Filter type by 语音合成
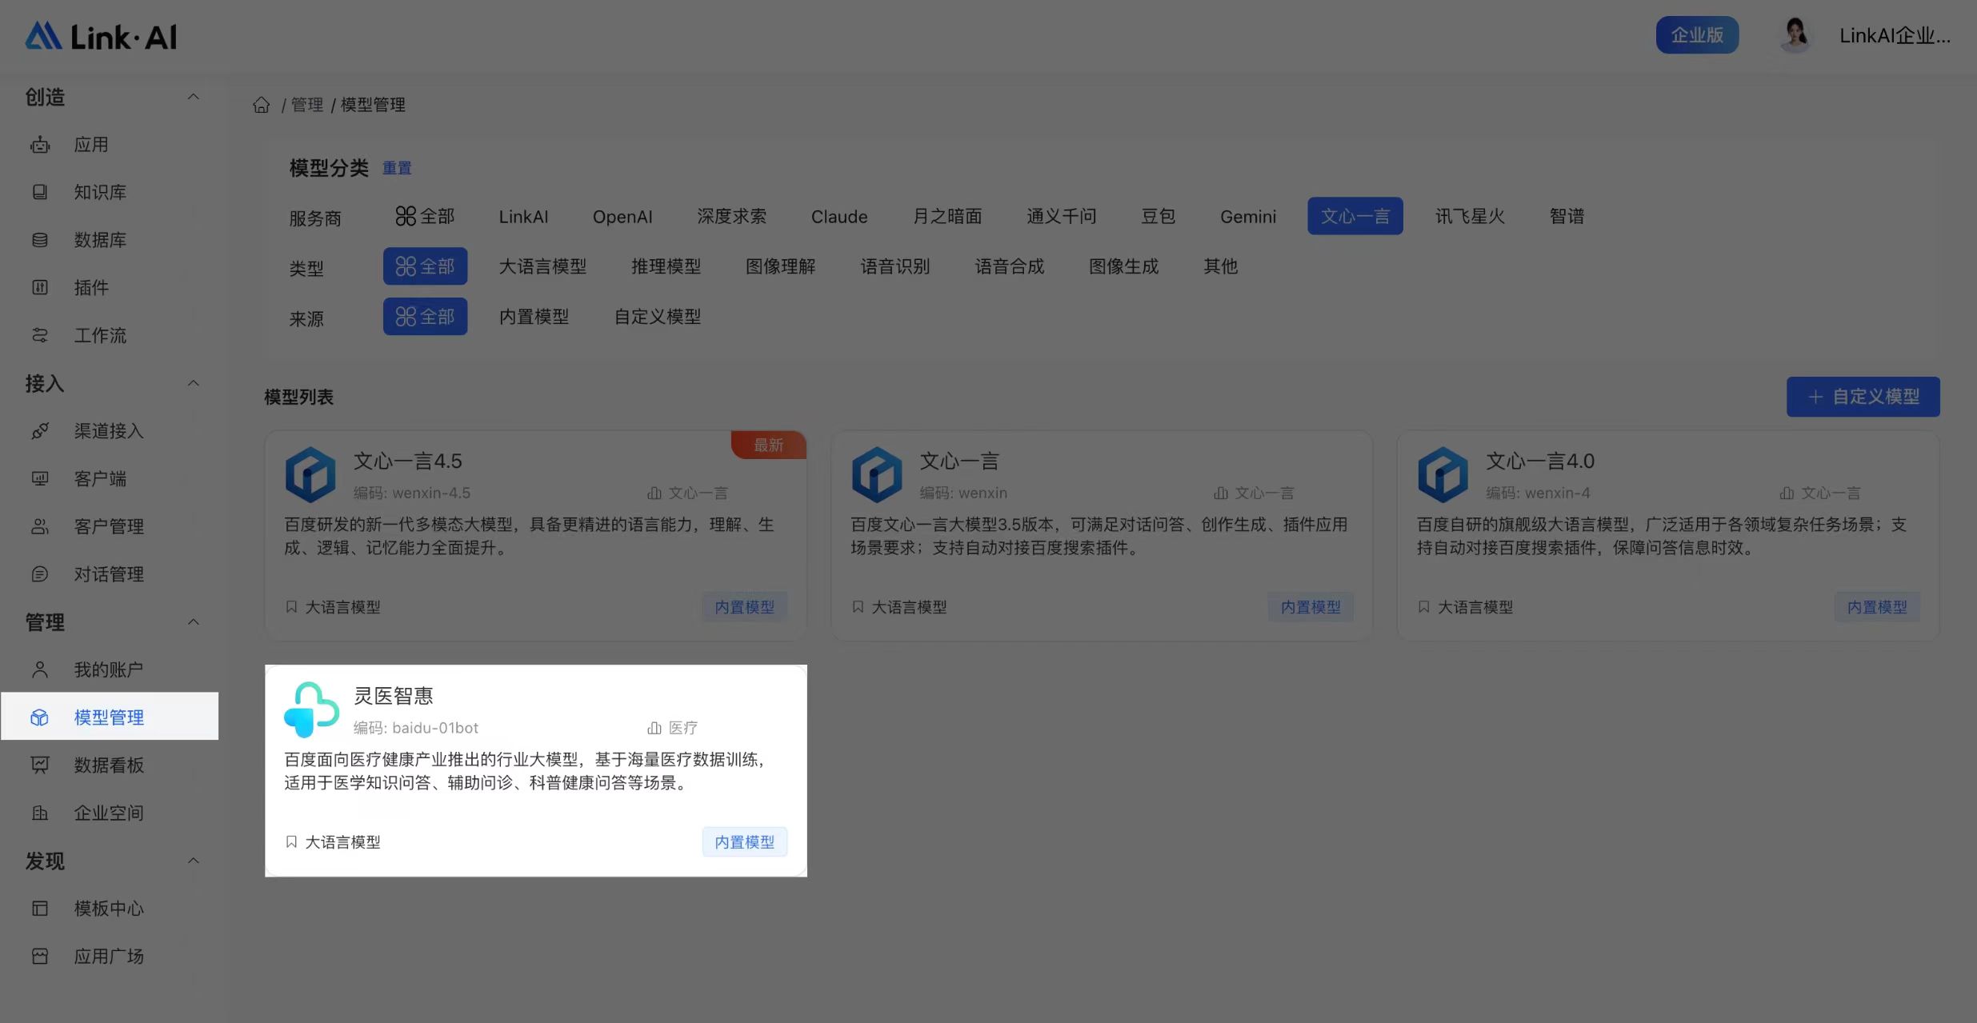This screenshot has height=1023, width=1977. [x=1009, y=266]
